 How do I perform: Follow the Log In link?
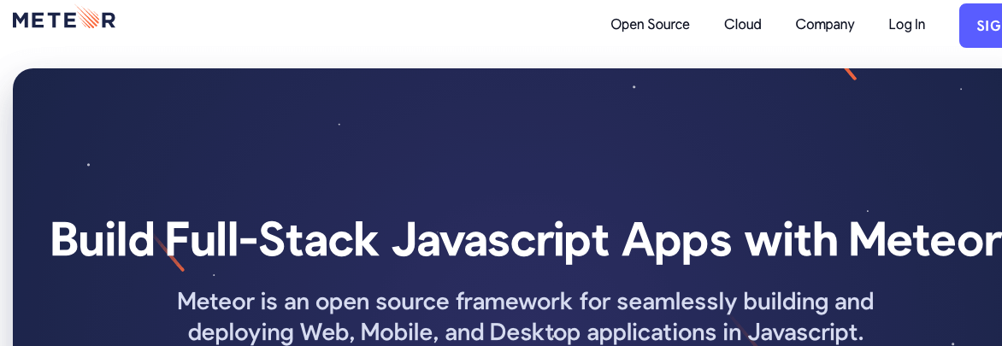(907, 24)
